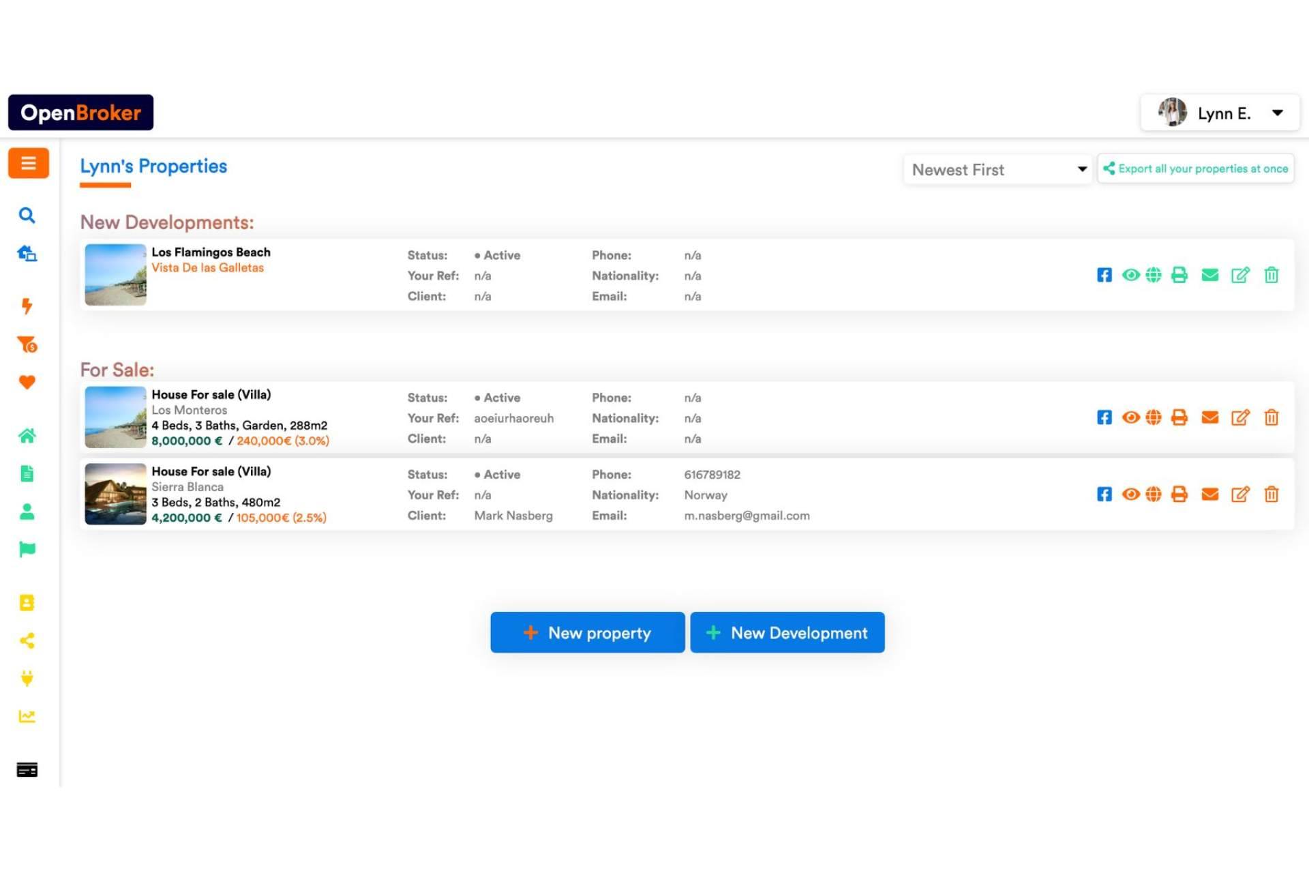Print the Los Monteros villa listing
Screen dimensions: 1309x873
[x=1179, y=417]
